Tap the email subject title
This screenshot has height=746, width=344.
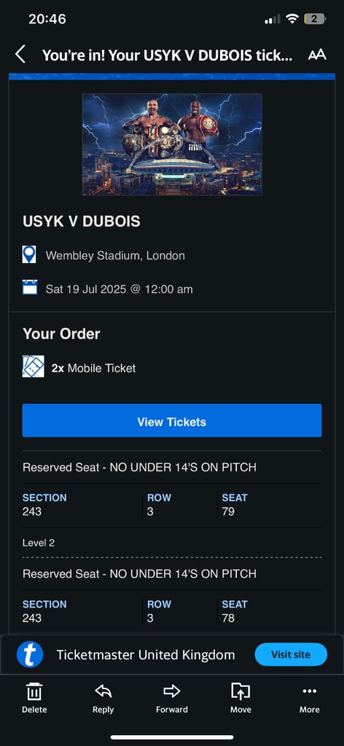167,55
